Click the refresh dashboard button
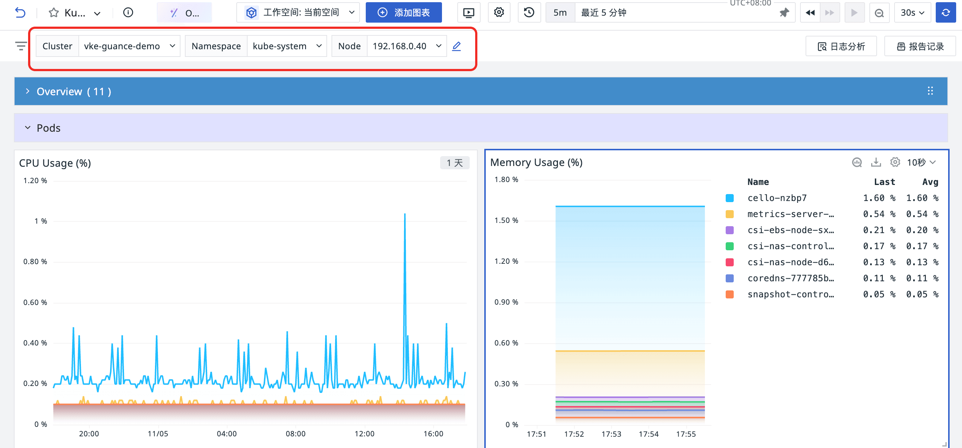This screenshot has height=448, width=962. click(x=945, y=13)
